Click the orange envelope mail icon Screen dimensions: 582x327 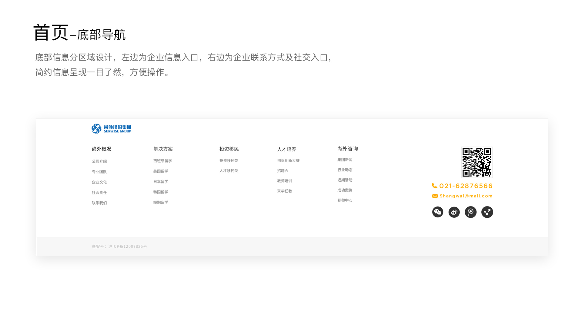(435, 196)
